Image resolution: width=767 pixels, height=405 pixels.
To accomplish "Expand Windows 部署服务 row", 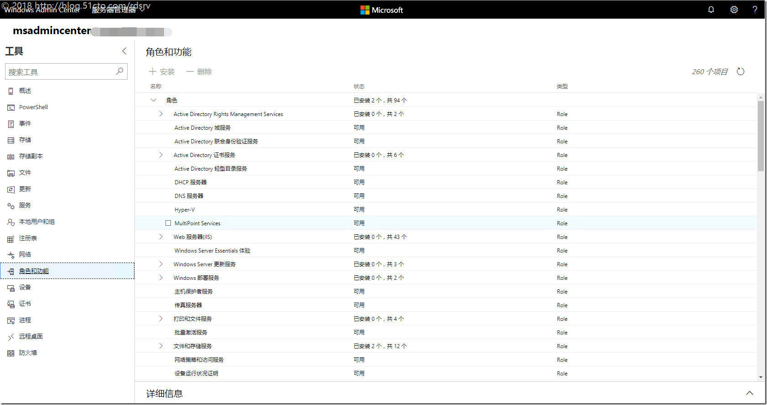I will pos(161,278).
